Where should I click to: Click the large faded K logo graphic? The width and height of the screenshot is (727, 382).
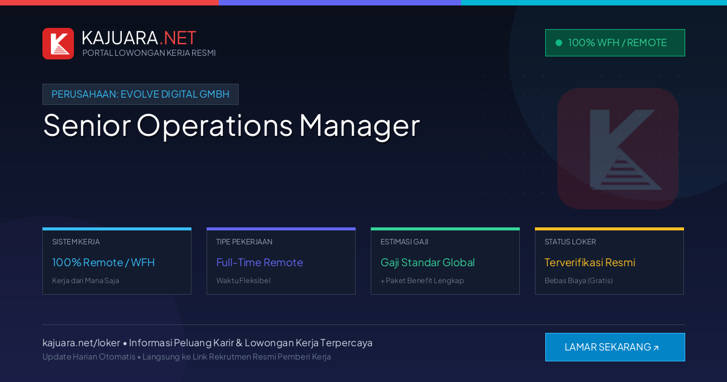coord(618,149)
